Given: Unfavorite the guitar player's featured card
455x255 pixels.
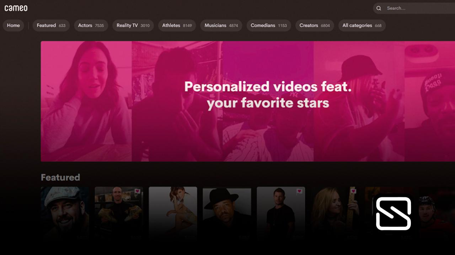Looking at the screenshot, I should 354,191.
